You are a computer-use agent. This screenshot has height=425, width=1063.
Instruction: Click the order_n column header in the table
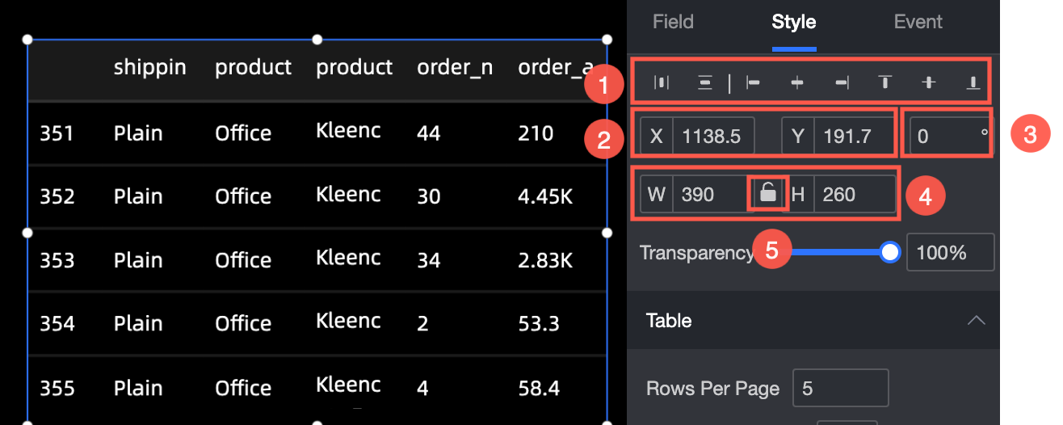[x=455, y=67]
